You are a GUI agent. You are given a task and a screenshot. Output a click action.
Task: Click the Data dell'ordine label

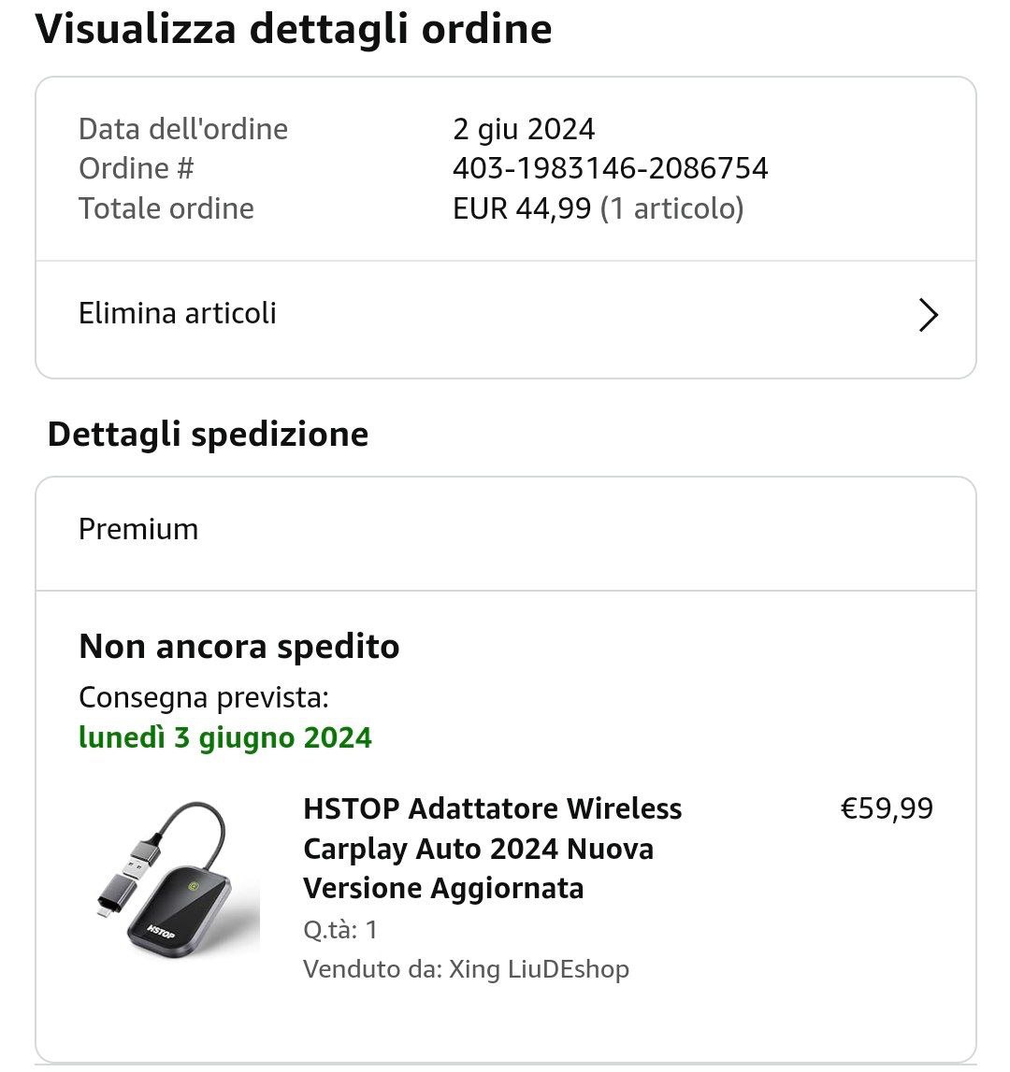183,129
